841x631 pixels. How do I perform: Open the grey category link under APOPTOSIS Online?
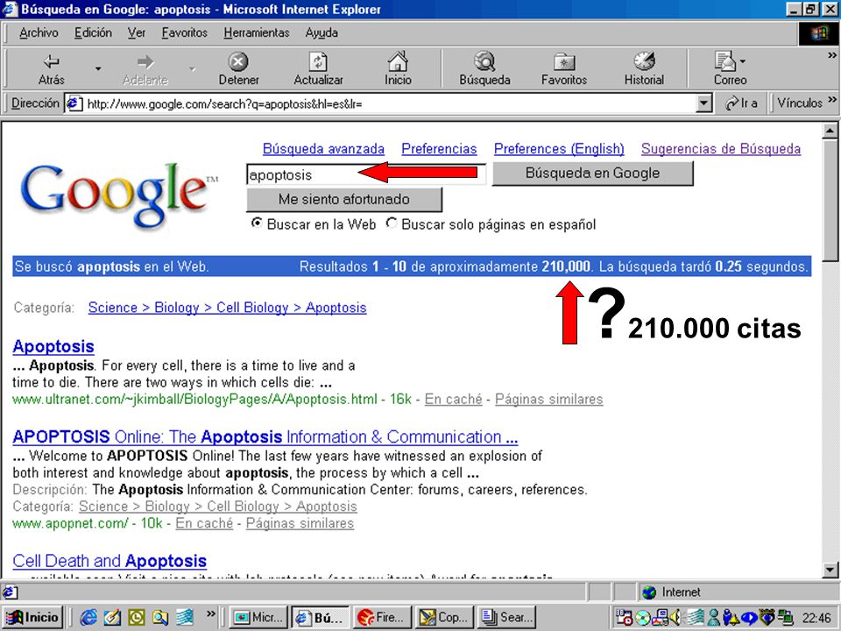[218, 507]
